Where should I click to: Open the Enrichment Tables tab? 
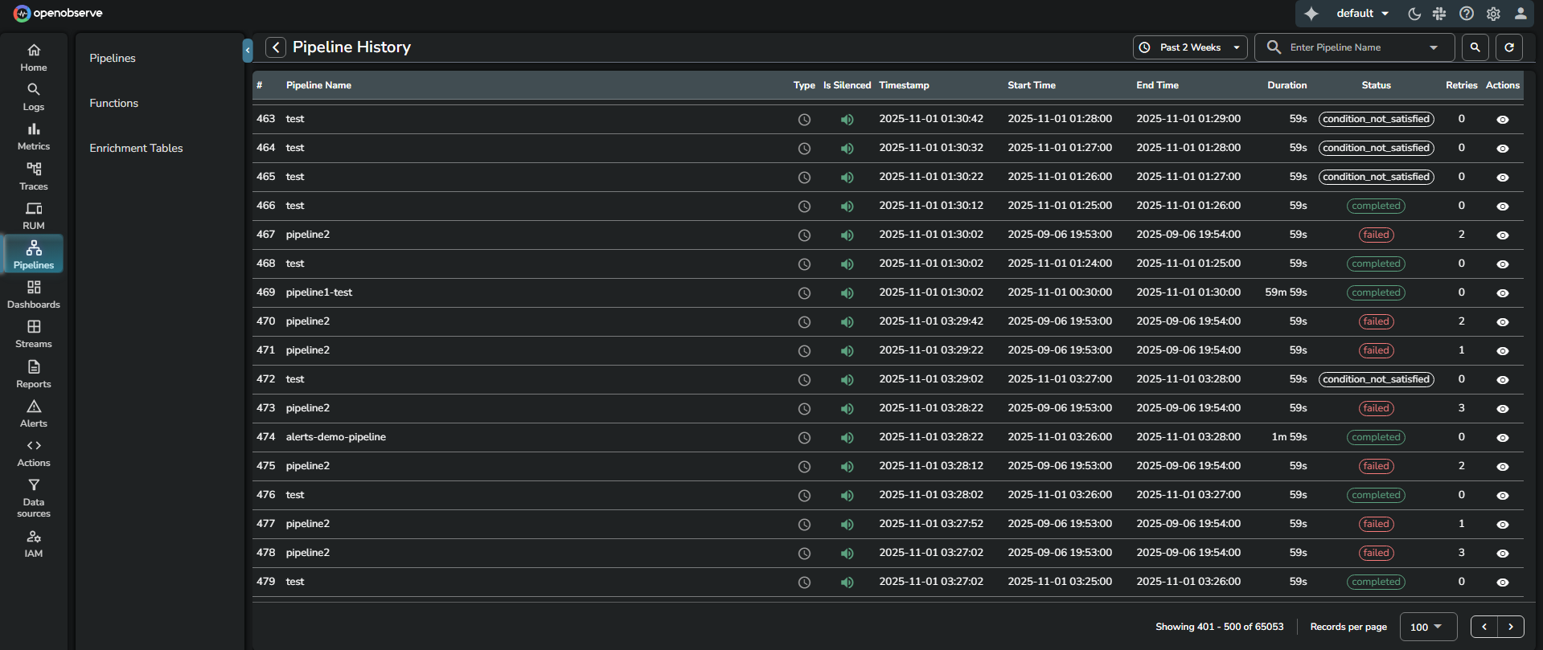(136, 148)
